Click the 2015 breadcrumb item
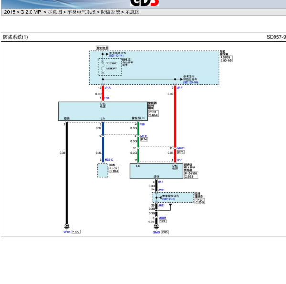 [10, 12]
